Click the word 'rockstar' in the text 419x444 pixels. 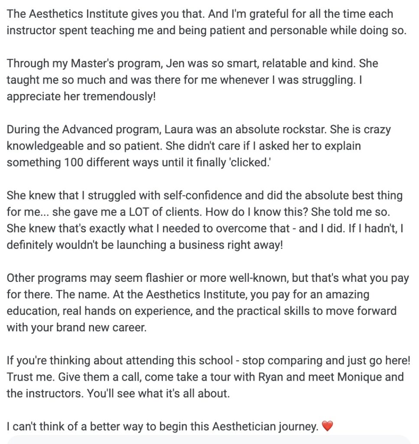(305, 129)
